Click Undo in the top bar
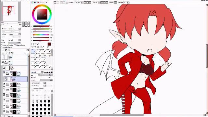The height and width of the screenshot is (117, 208). click(x=55, y=3)
